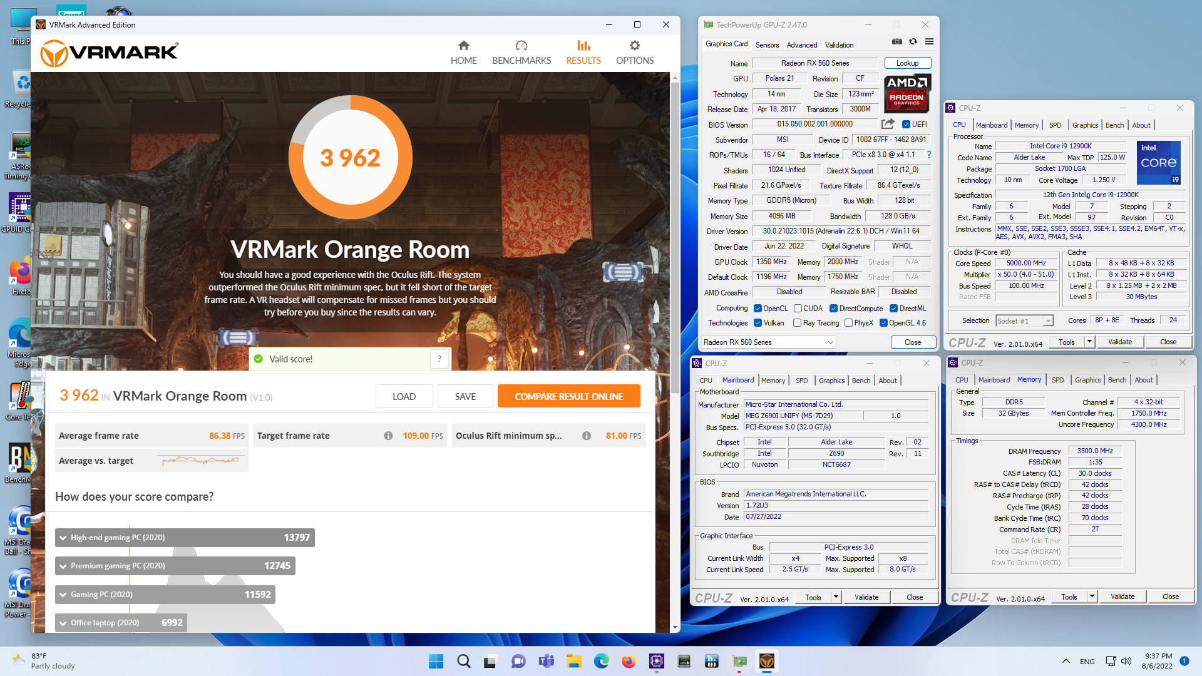Click VRMark vertical scrollbar thumb
Image resolution: width=1202 pixels, height=676 pixels.
tap(675, 238)
